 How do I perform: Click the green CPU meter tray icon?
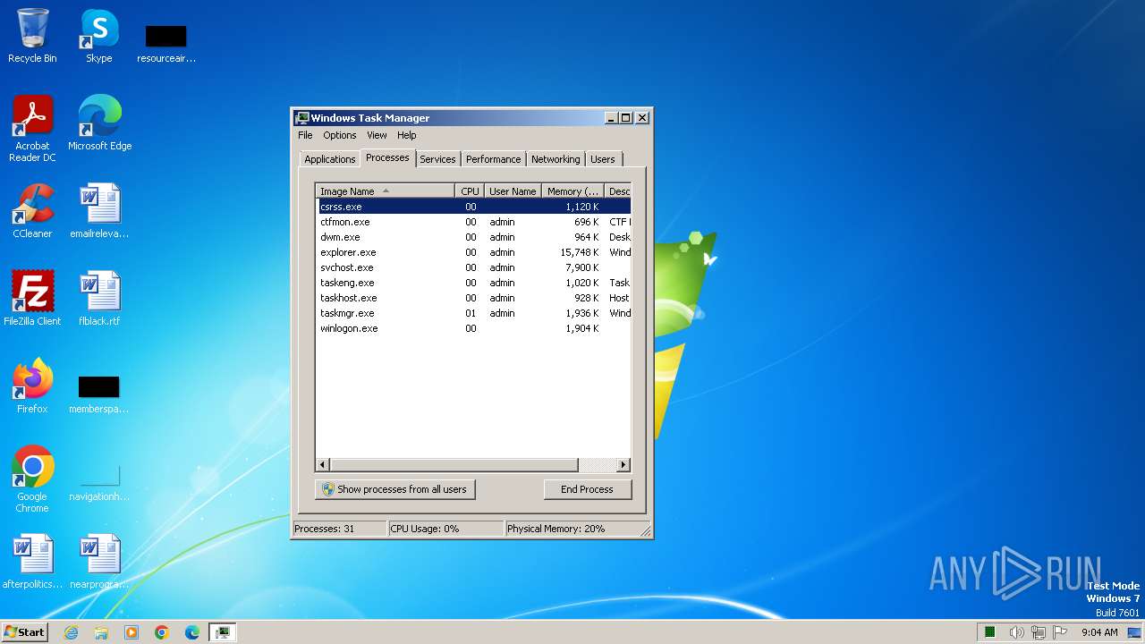pyautogui.click(x=990, y=632)
